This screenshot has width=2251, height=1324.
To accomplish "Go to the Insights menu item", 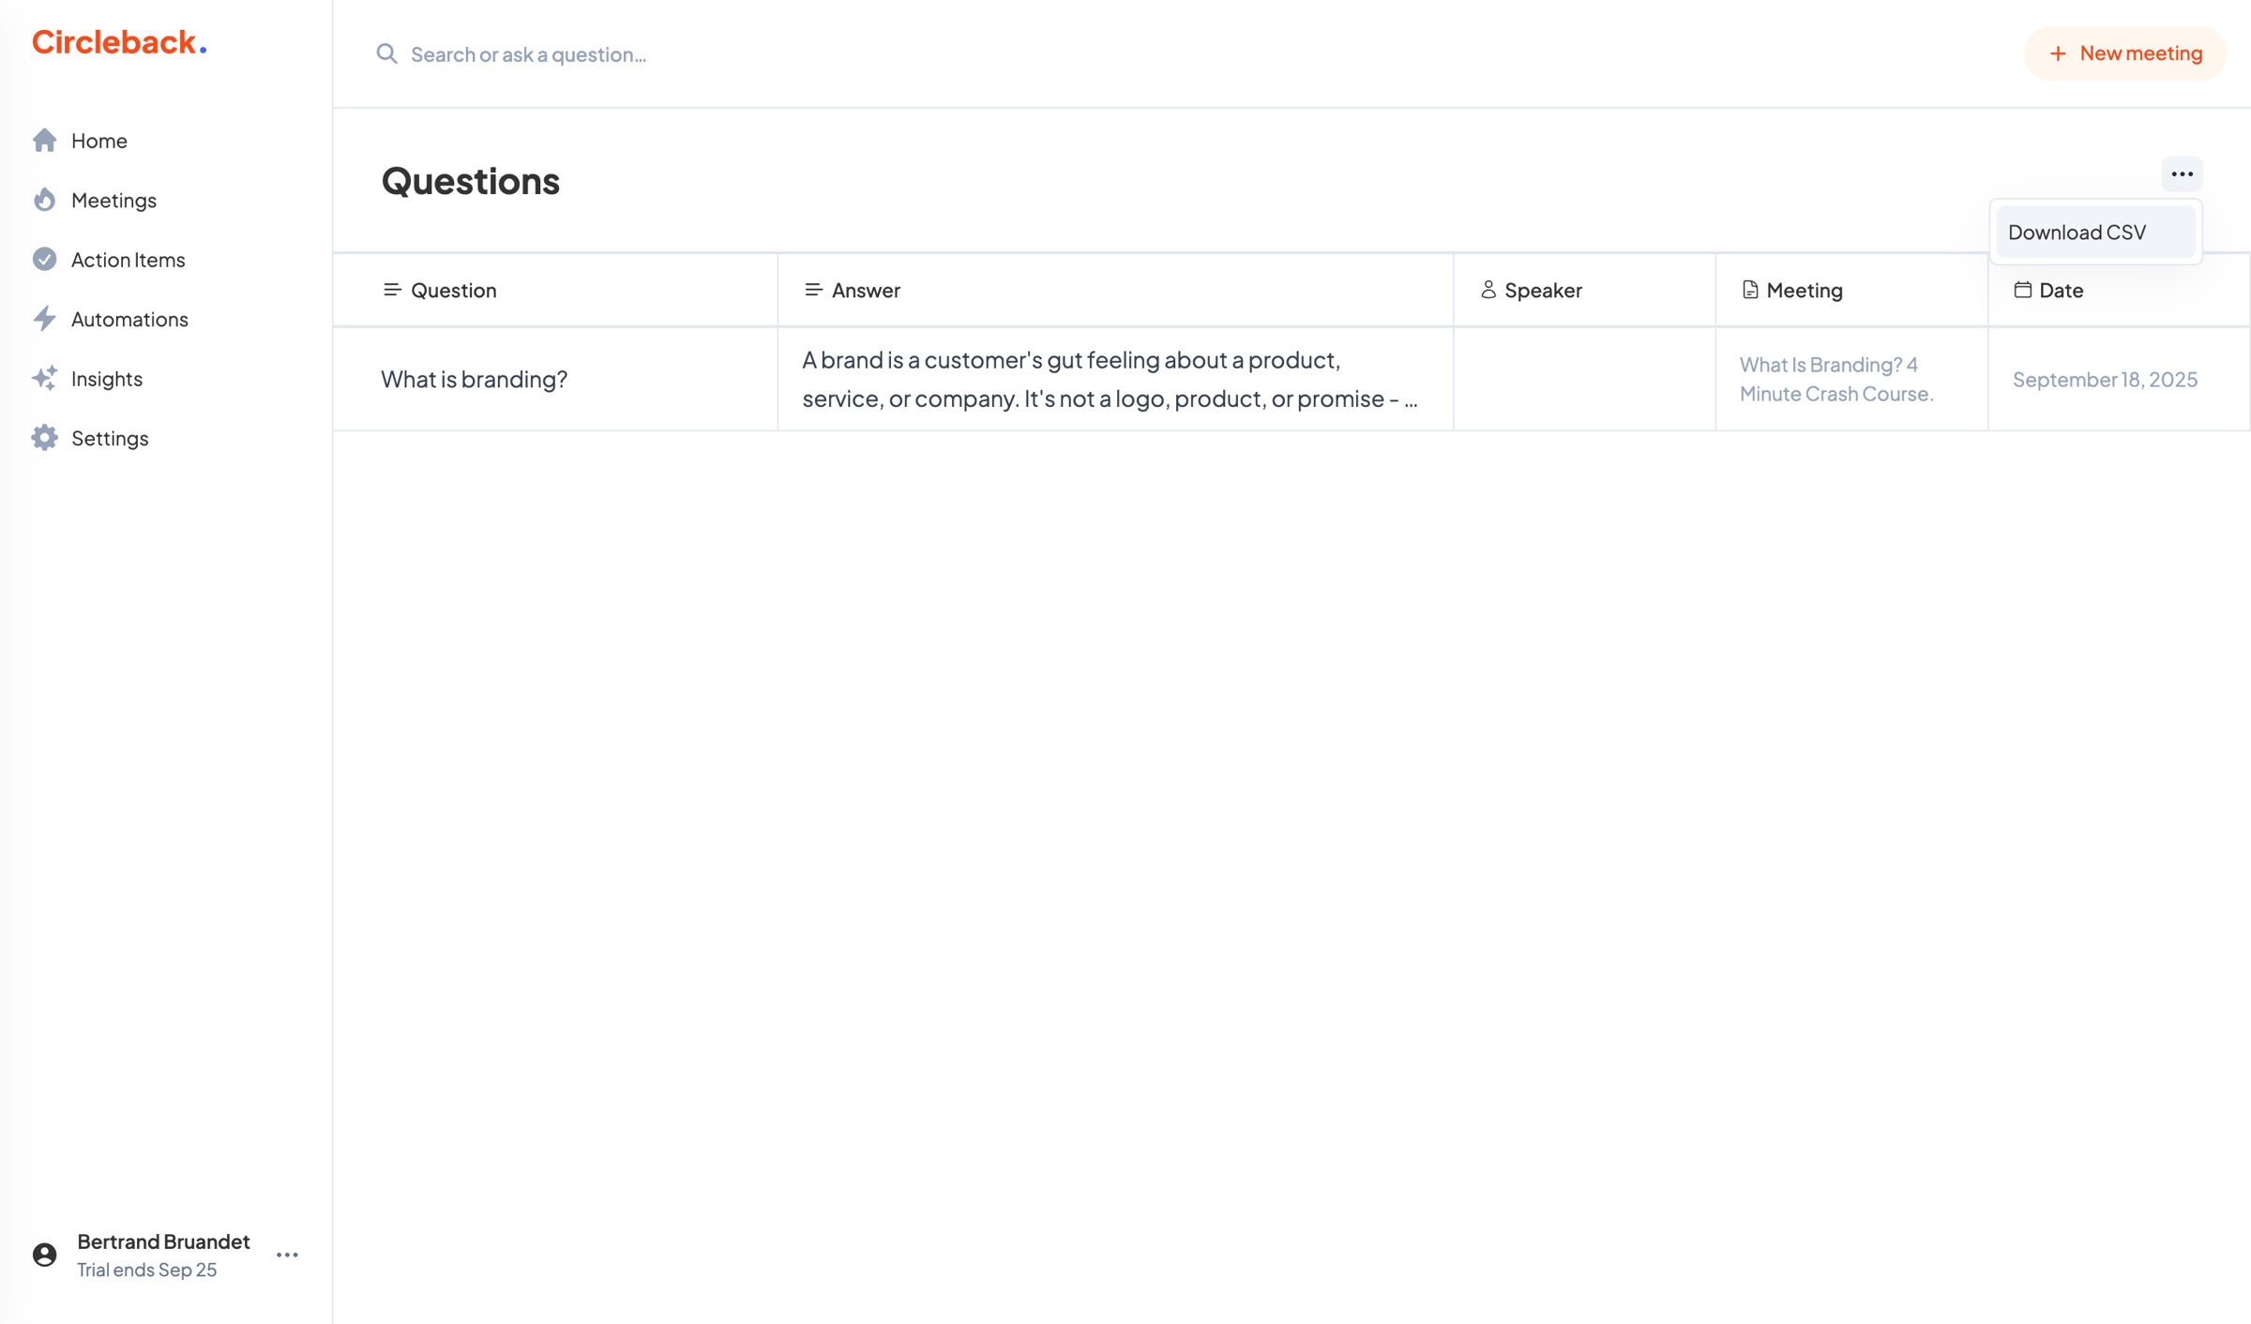I will point(87,378).
